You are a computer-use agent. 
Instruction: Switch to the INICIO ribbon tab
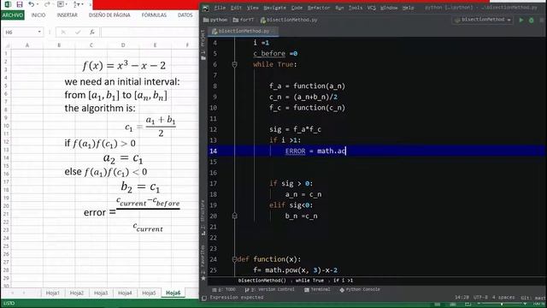(38, 15)
